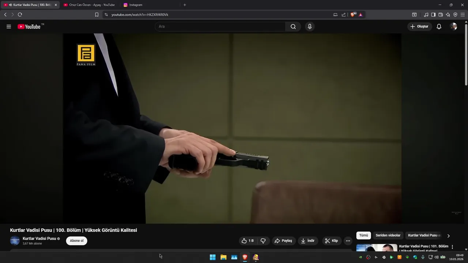The image size is (468, 263).
Task: Select the Kurtlar Vadisi Pusu filter chip
Action: pos(424,235)
